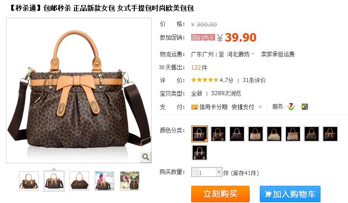Expand the payment options dropdown arrow
This screenshot has height=203, width=348.
click(x=260, y=107)
